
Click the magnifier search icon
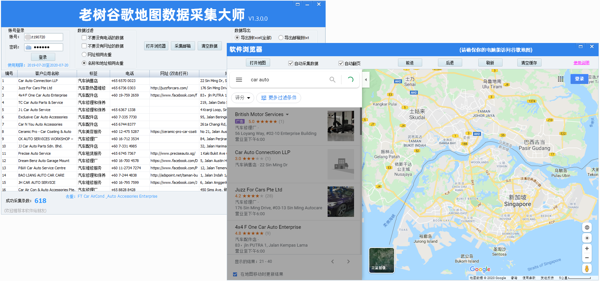[333, 80]
